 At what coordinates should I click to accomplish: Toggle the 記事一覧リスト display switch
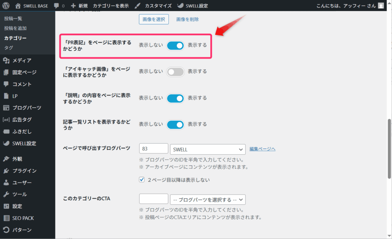pos(175,125)
